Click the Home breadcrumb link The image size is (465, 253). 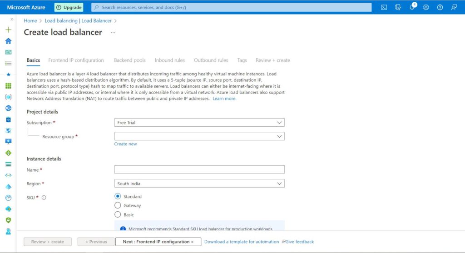click(30, 21)
